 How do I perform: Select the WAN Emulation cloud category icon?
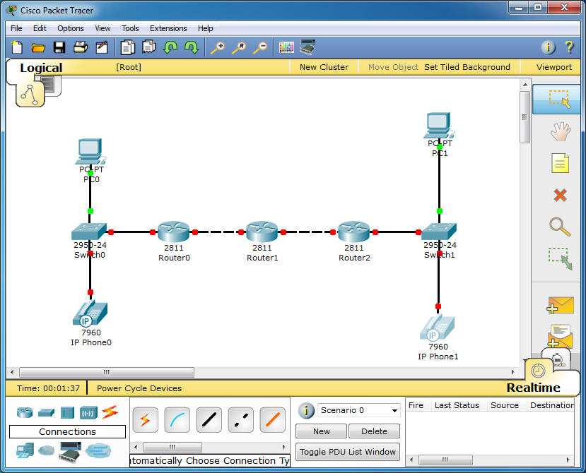pos(47,450)
